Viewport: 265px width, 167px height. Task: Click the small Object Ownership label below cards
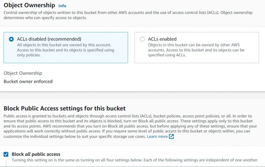pyautogui.click(x=23, y=73)
